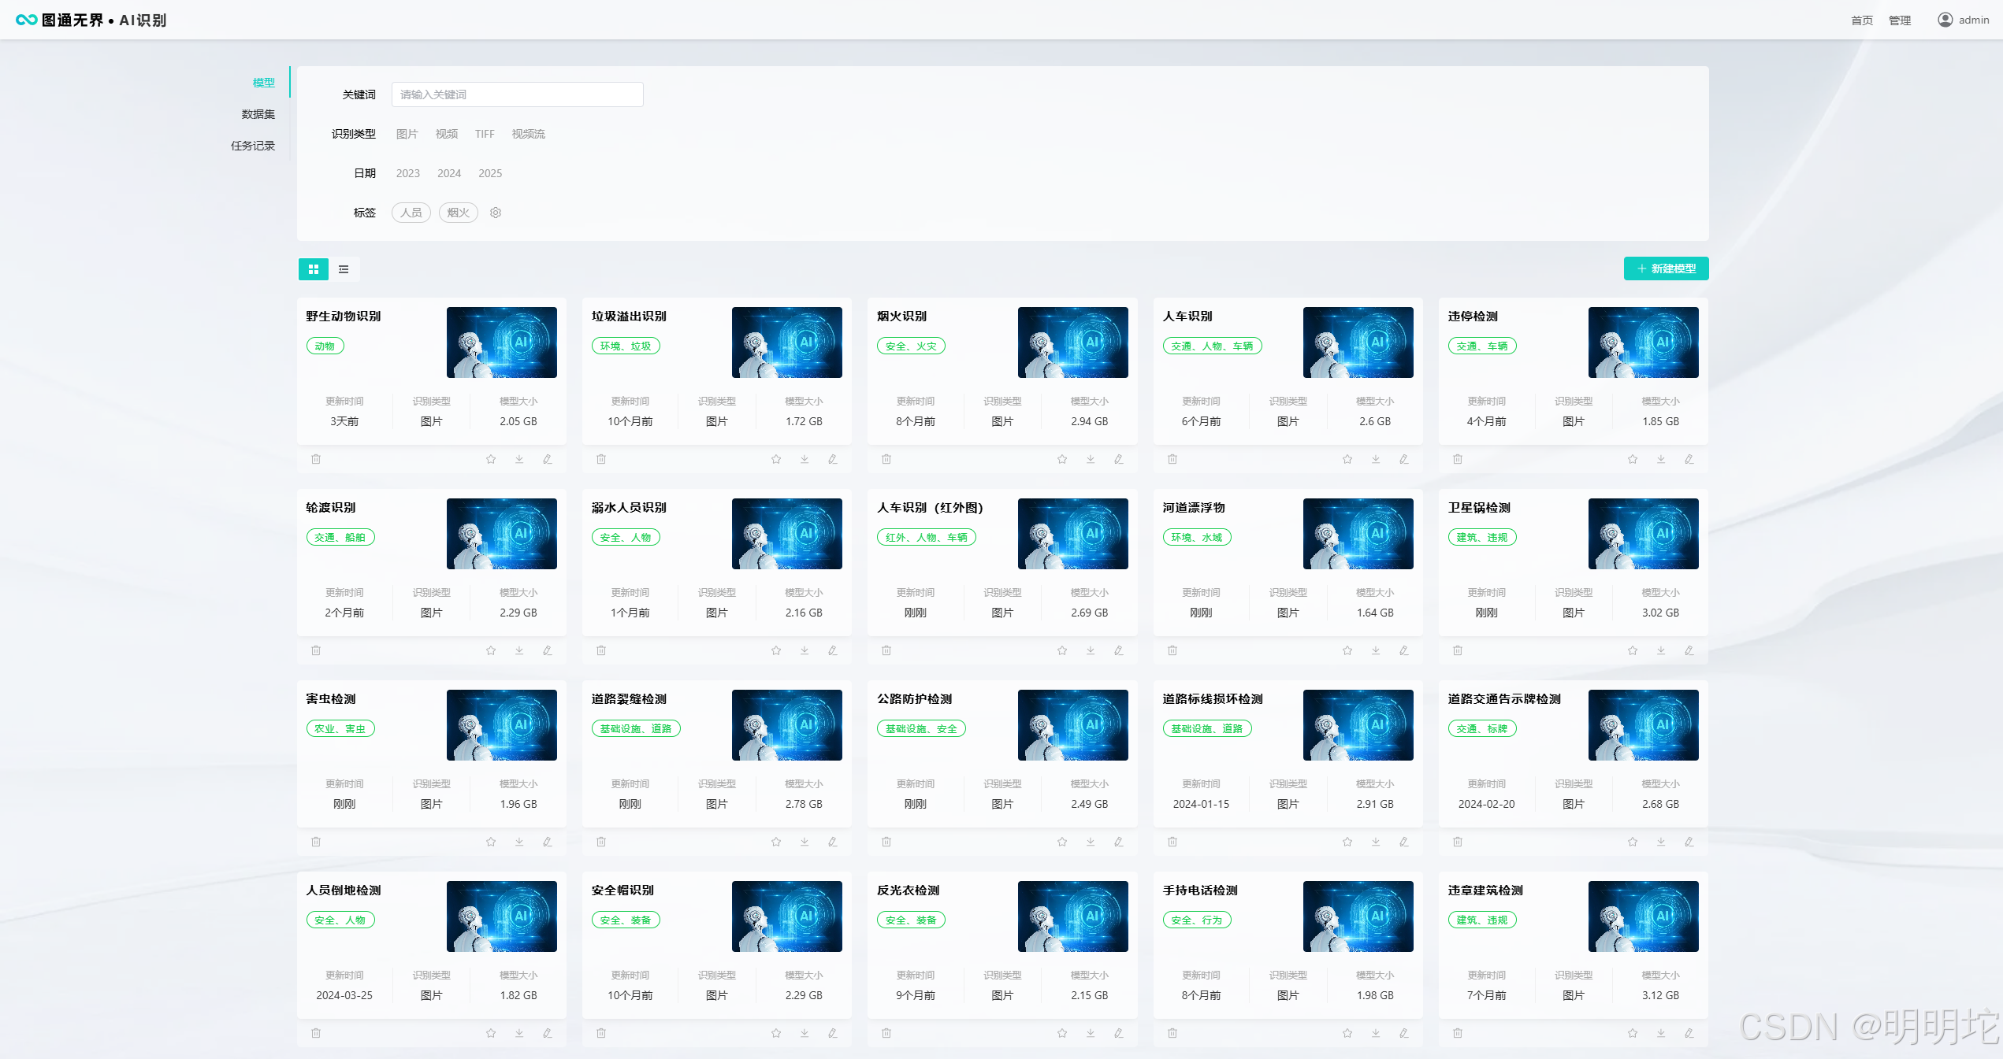
Task: Edit the 害虫检测 model
Action: [x=548, y=842]
